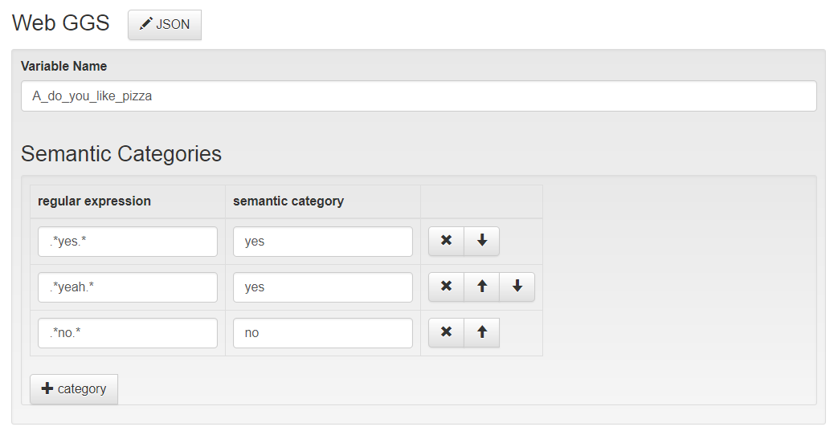Edit the .*yes.* regular expression field

click(x=128, y=242)
